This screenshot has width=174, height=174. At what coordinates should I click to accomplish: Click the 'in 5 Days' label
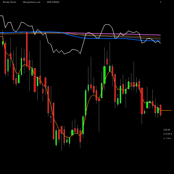[x=167, y=138]
